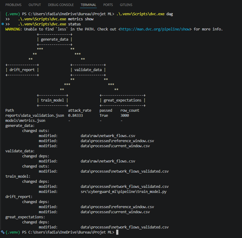Click the great_expectations node in the DAG
Viewport: 242px width, 238px height.
click(122, 100)
